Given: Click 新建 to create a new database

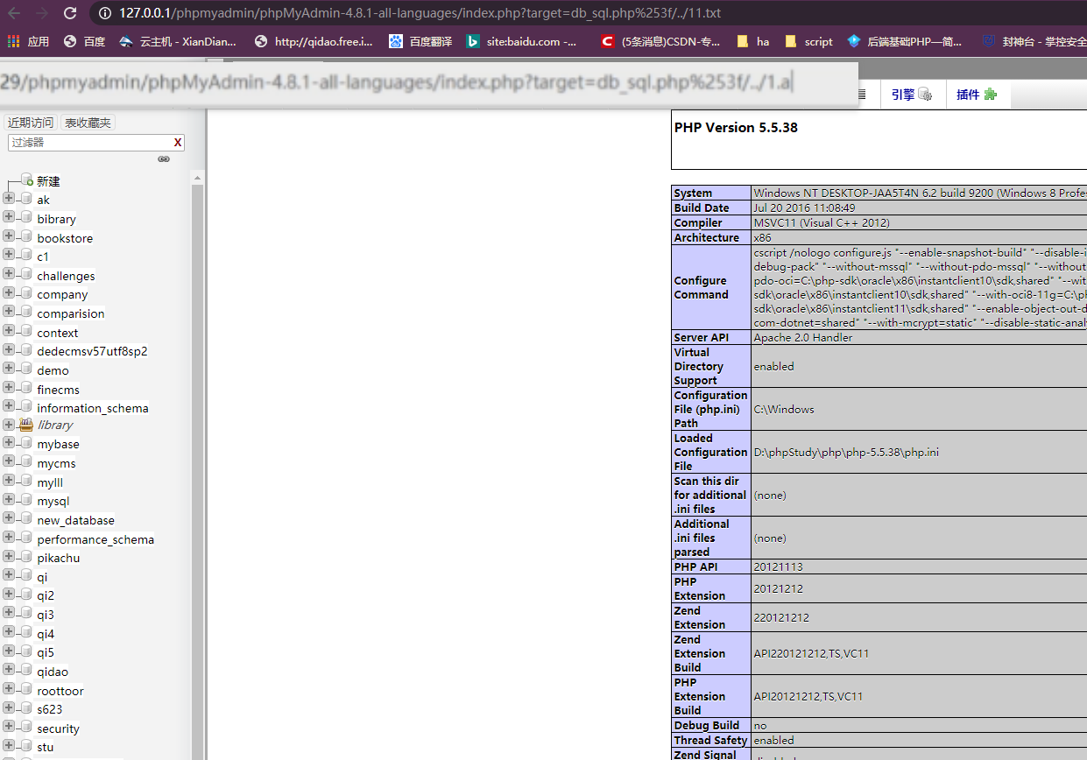Looking at the screenshot, I should (48, 181).
